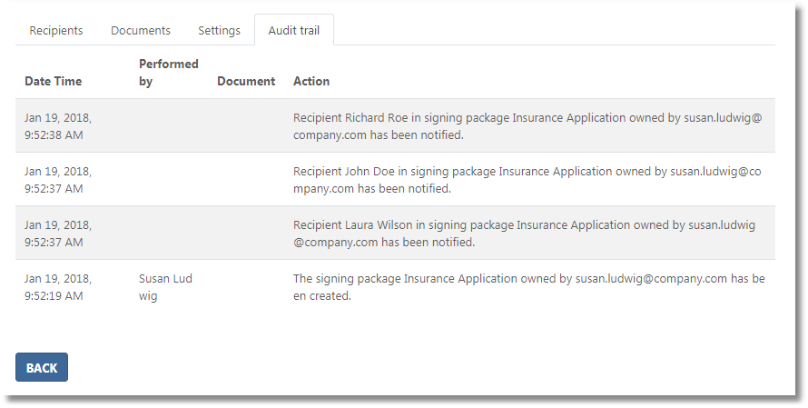
Task: Click empty Document cell in Richard Roe row
Action: click(x=246, y=126)
